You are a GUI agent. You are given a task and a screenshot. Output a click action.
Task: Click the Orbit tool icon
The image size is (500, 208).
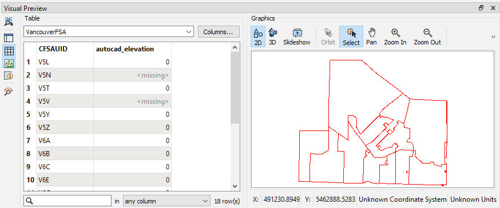(328, 36)
